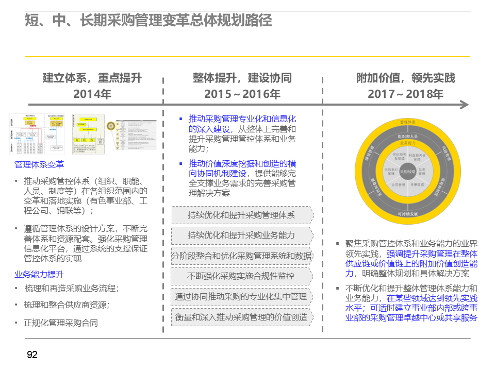Screen dimensions: 495x371
Task: Select the bullet 梳理和再造采购业务流程
Action: point(72,289)
